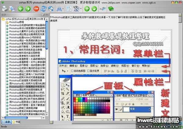This screenshot has height=129, width=183.
Task: Select the root folder cnPser系列-photoshop经典实例1000例
Action: coord(25,19)
